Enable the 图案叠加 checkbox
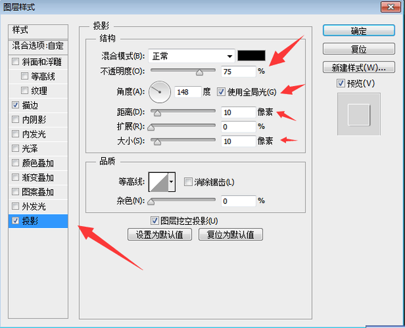Image resolution: width=405 pixels, height=328 pixels. pos(15,192)
